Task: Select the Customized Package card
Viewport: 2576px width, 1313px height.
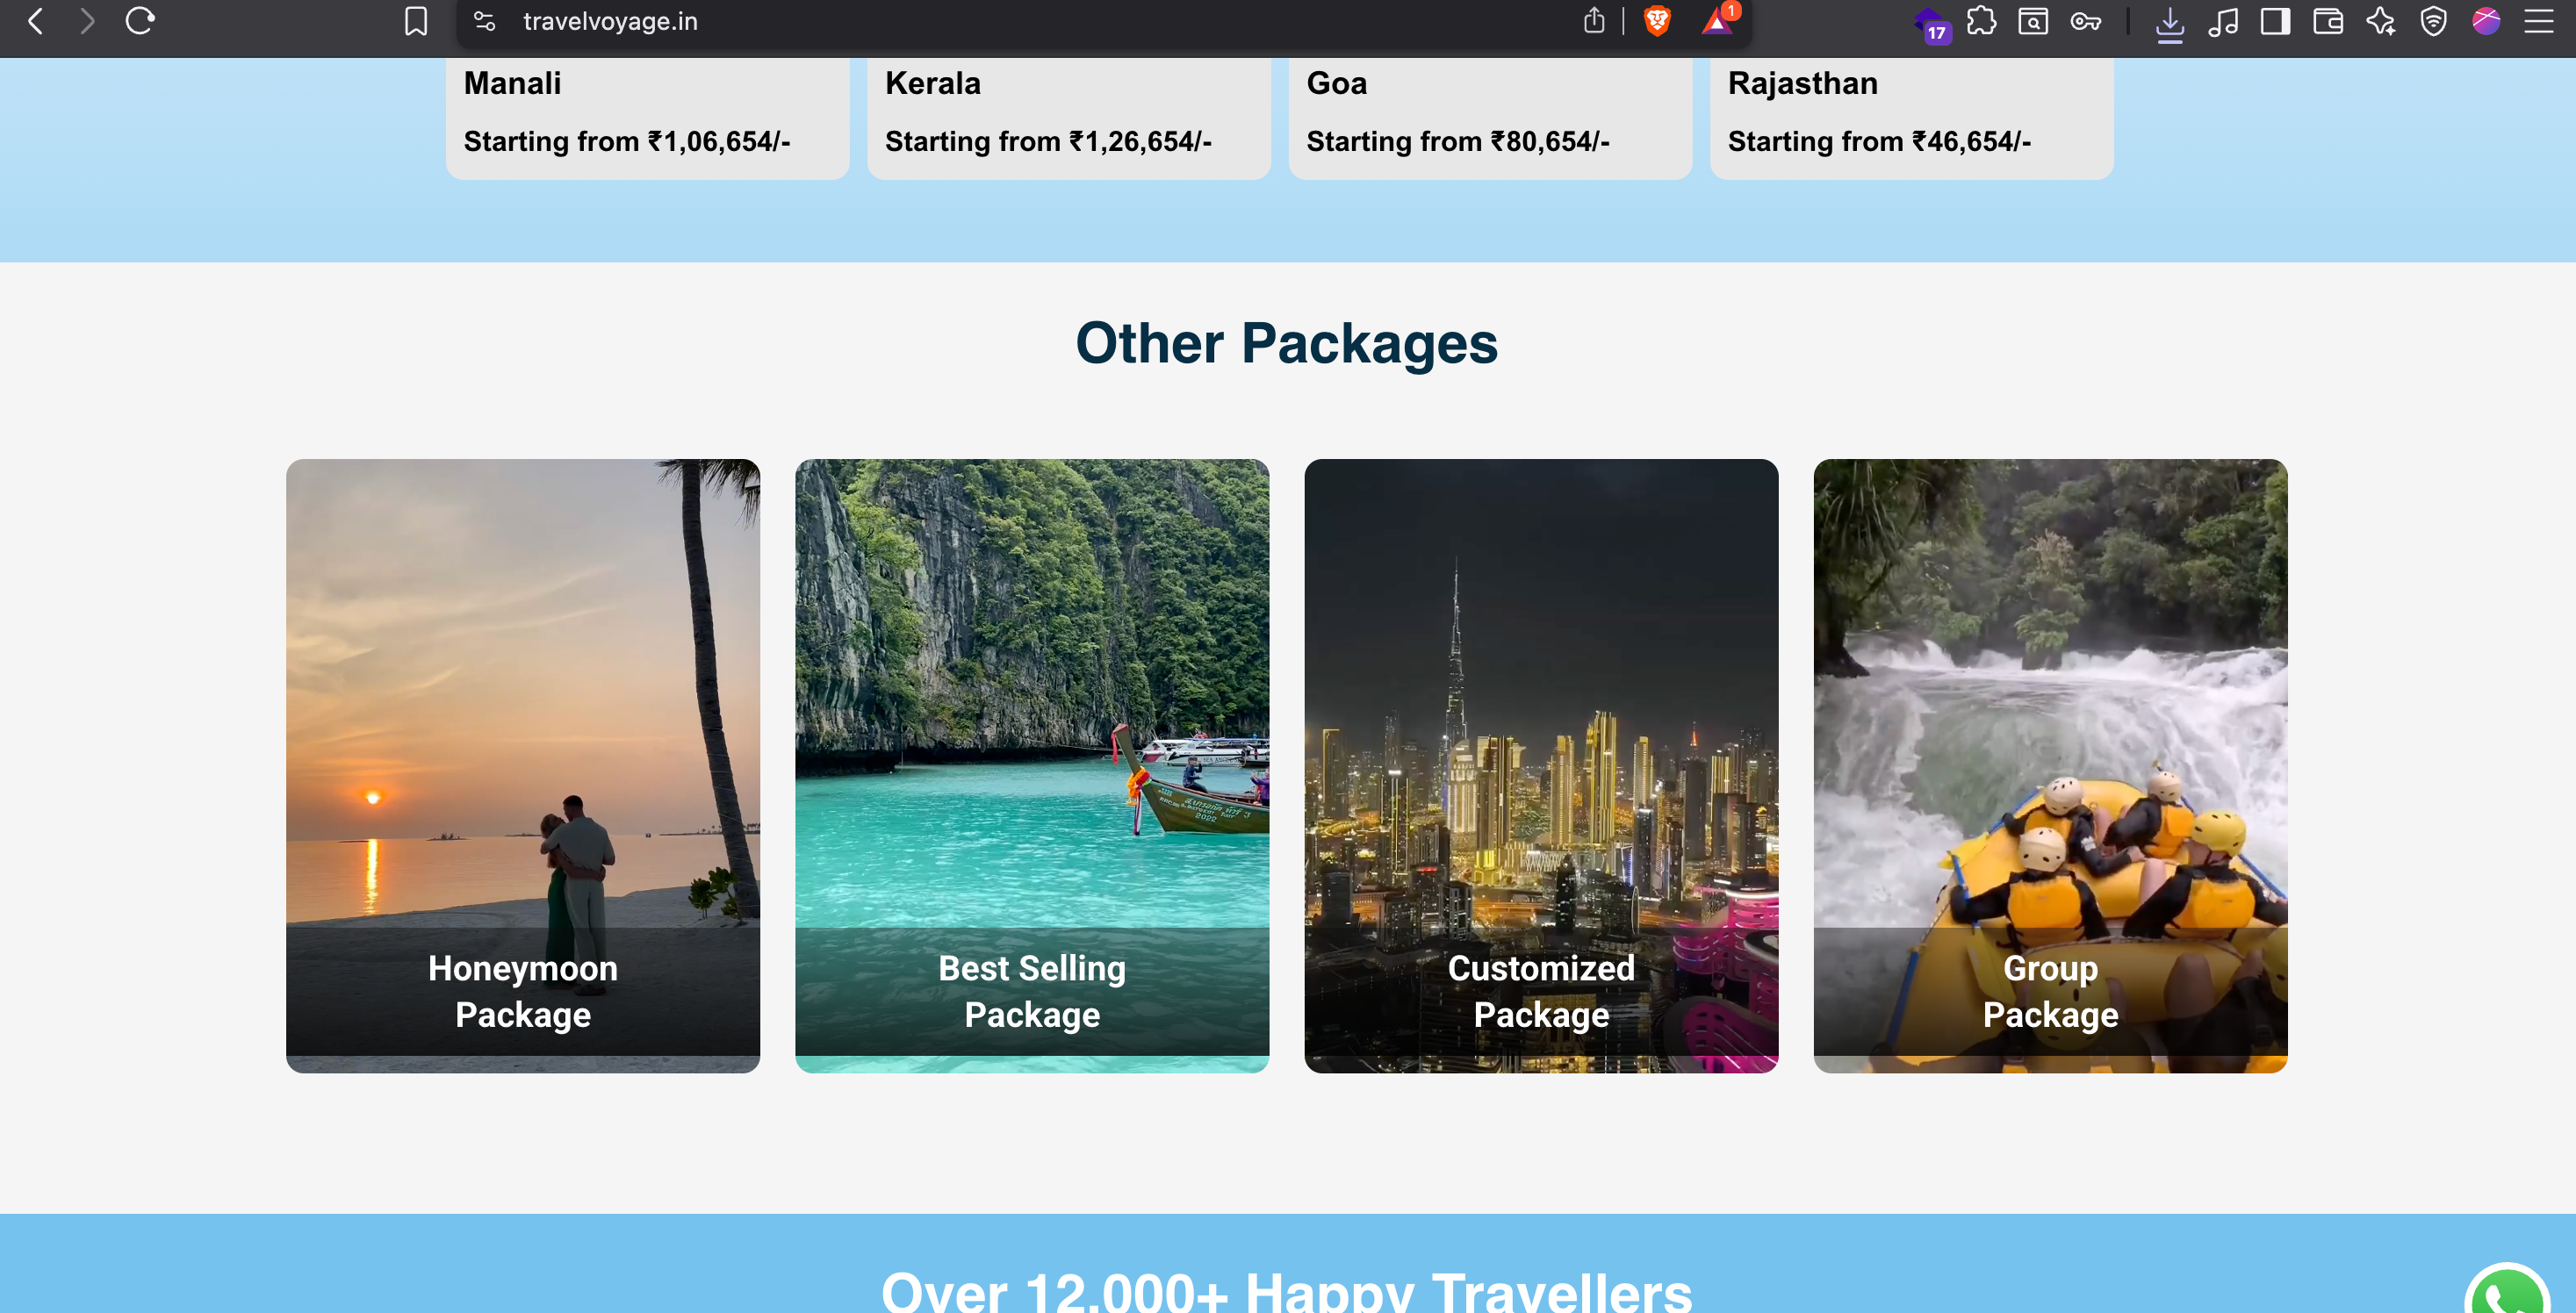Action: click(x=1541, y=766)
